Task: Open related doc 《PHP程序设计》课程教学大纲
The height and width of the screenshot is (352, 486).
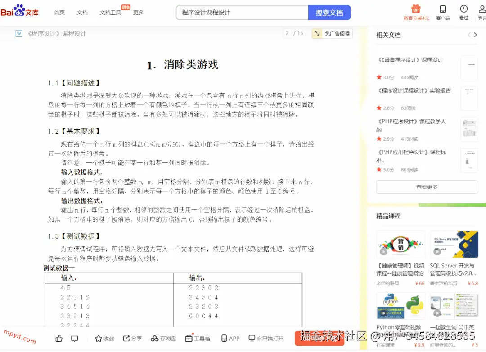Action: click(x=411, y=125)
